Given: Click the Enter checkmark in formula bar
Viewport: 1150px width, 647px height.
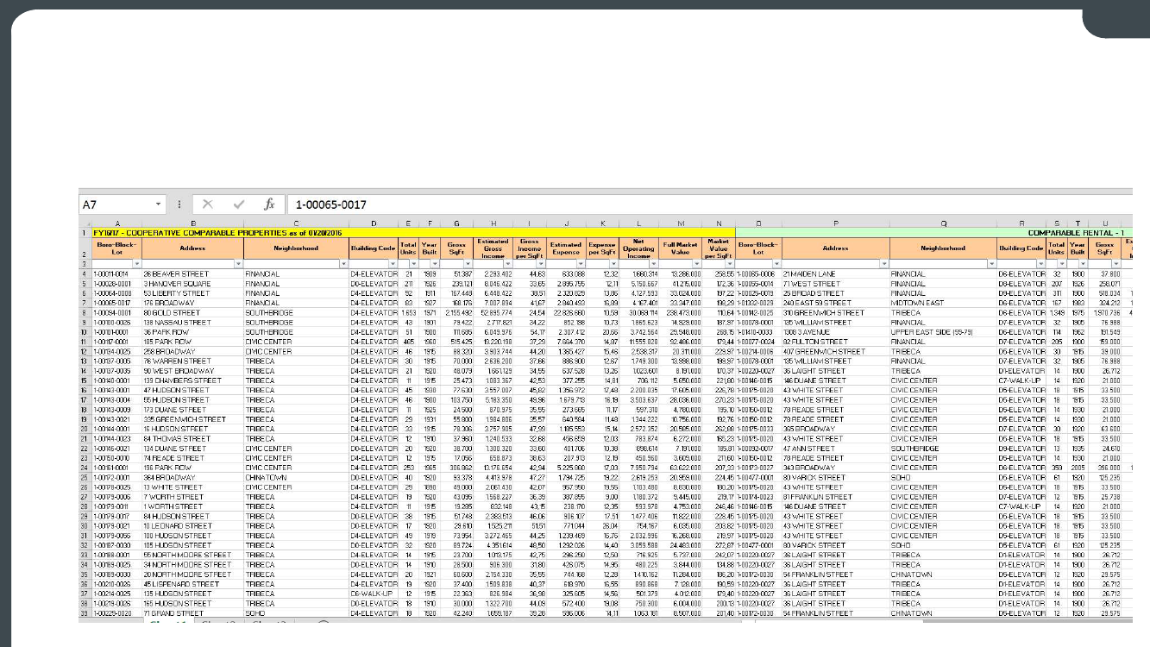Looking at the screenshot, I should pyautogui.click(x=239, y=204).
